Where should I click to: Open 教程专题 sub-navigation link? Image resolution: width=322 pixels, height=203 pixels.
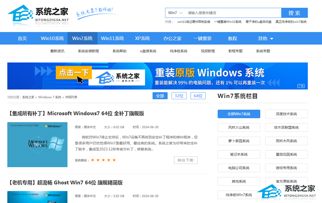(235, 51)
